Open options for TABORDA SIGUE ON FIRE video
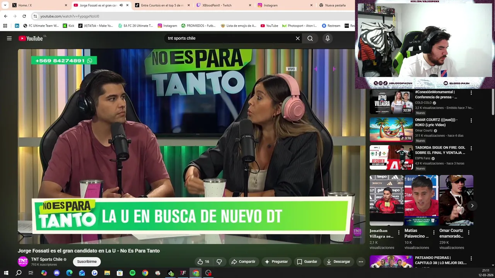Viewport: 495px width, 278px height. 471,148
